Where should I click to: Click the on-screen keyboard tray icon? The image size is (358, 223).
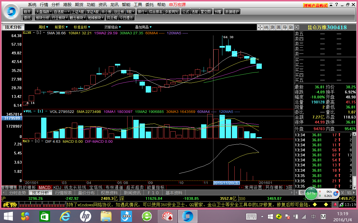pyautogui.click(x=251, y=217)
